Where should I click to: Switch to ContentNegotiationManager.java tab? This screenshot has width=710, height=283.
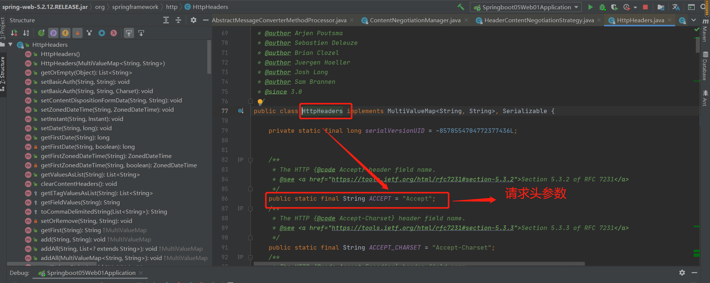415,20
